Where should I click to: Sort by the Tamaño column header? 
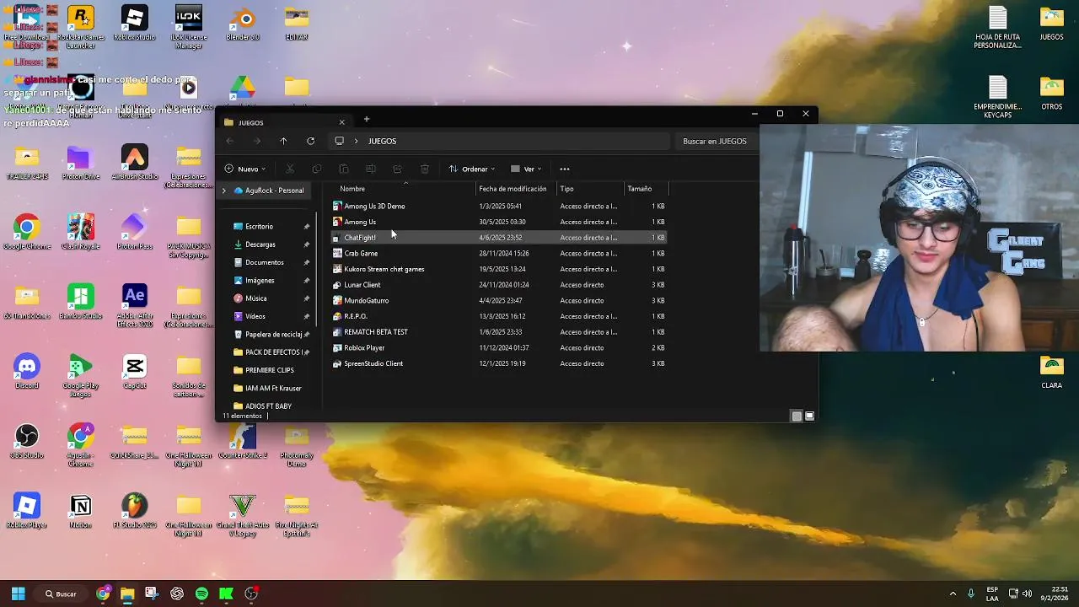pos(647,189)
